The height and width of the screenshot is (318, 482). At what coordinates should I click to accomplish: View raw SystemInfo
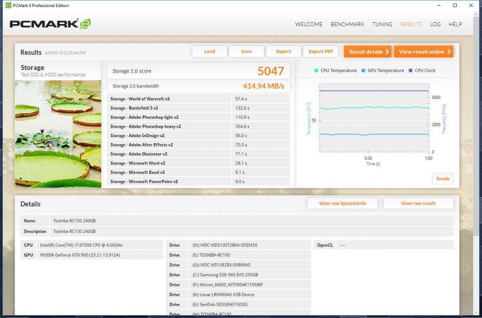pos(342,204)
